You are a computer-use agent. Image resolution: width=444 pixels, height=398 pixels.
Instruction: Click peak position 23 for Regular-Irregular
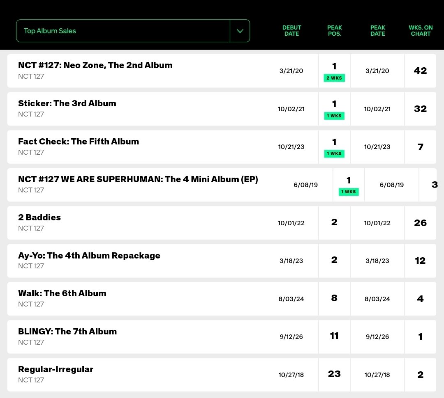(334, 374)
